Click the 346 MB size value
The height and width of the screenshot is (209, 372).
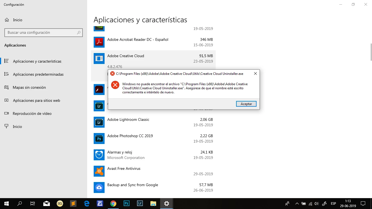tap(206, 39)
